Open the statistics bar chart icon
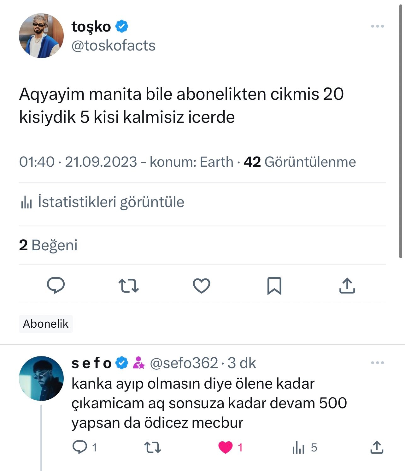 coord(26,202)
